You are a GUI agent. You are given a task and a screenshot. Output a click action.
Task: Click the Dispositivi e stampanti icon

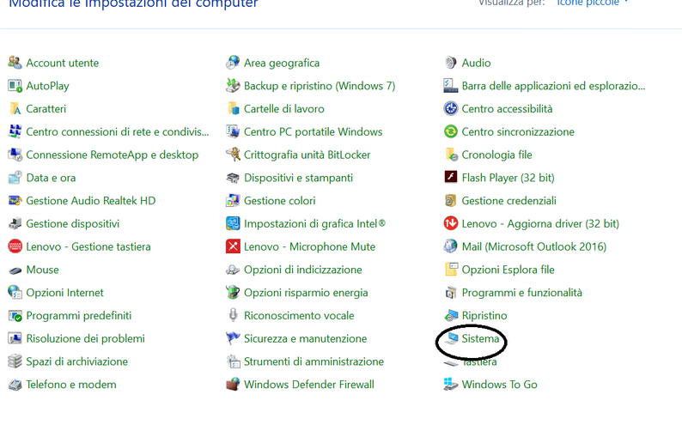click(x=233, y=178)
